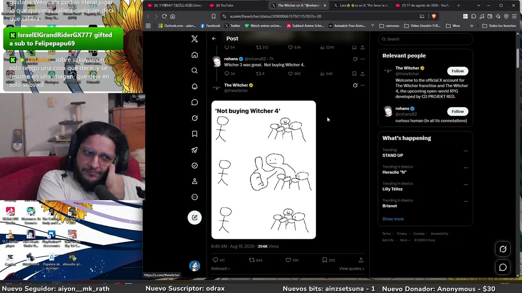This screenshot has width=522, height=293.
Task: Click 'Show more' under What's happening
Action: coord(393,219)
